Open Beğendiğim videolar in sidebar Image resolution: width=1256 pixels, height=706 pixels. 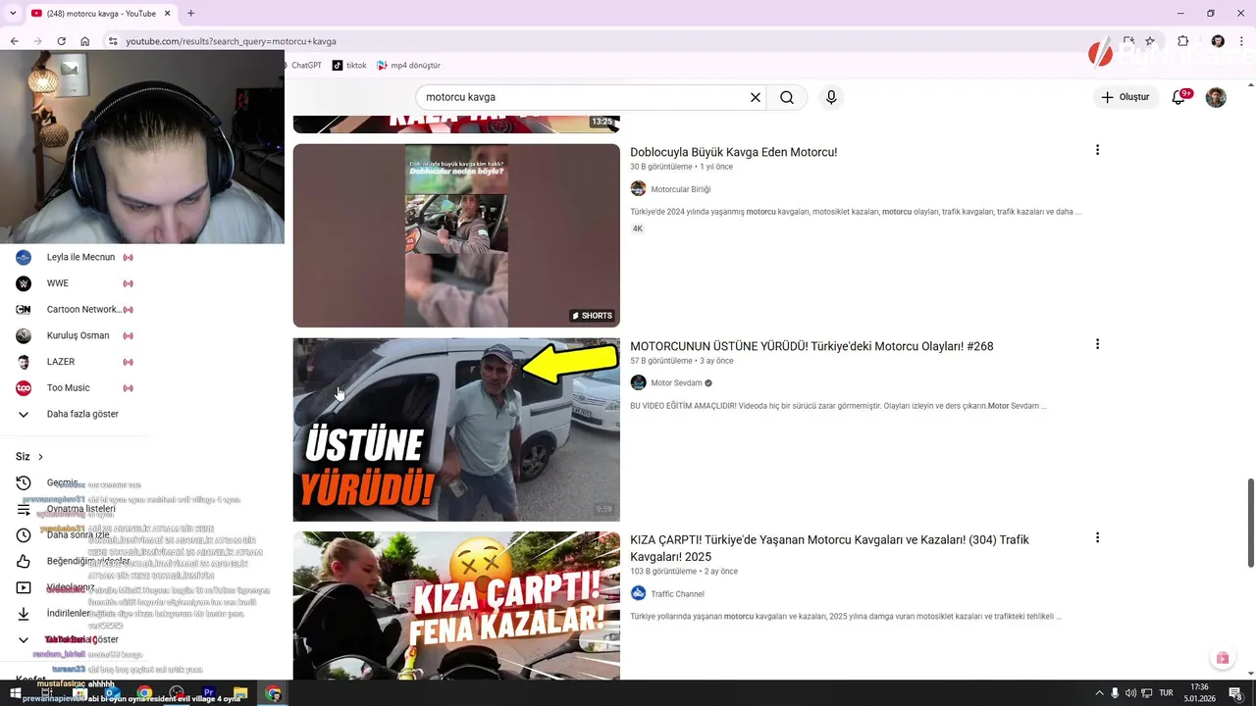click(75, 561)
